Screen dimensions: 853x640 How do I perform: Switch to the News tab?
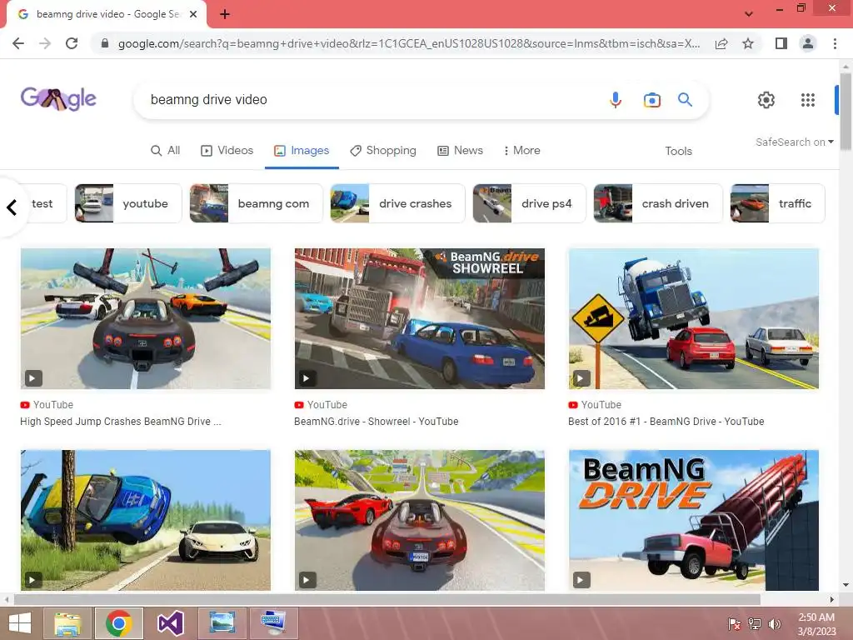(460, 150)
